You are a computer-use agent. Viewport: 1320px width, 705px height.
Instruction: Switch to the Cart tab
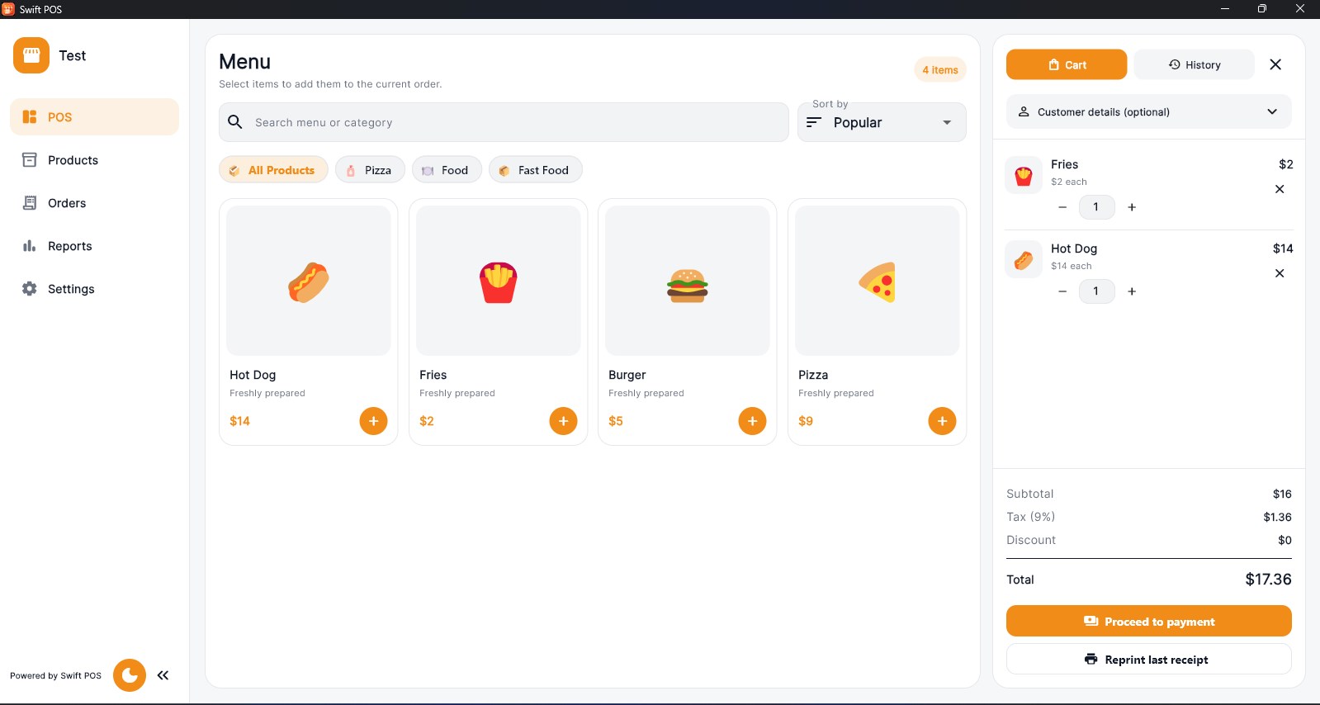(x=1067, y=64)
